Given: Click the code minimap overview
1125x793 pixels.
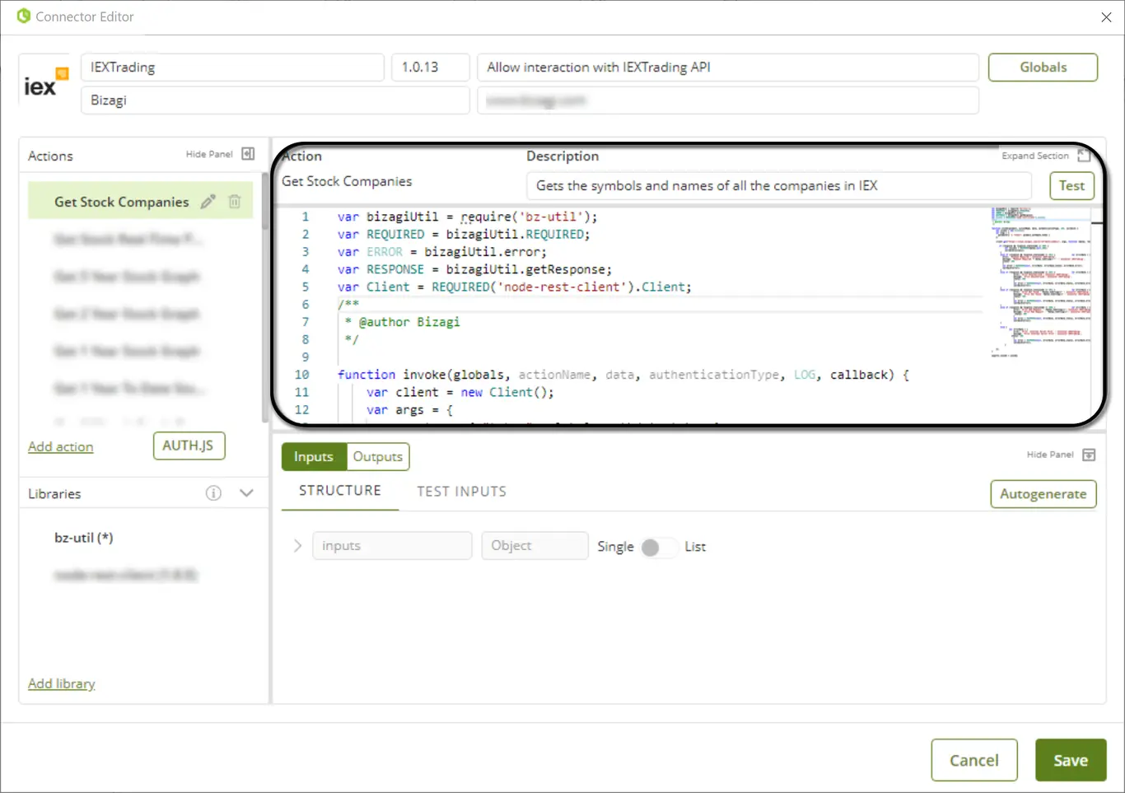Looking at the screenshot, I should click(x=1041, y=282).
